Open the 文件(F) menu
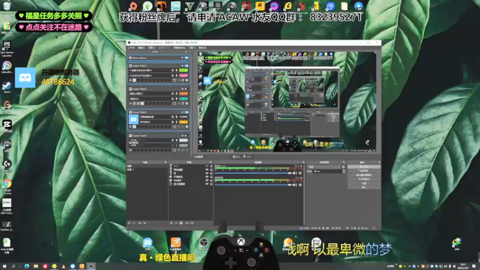The width and height of the screenshot is (480, 270). (x=131, y=48)
